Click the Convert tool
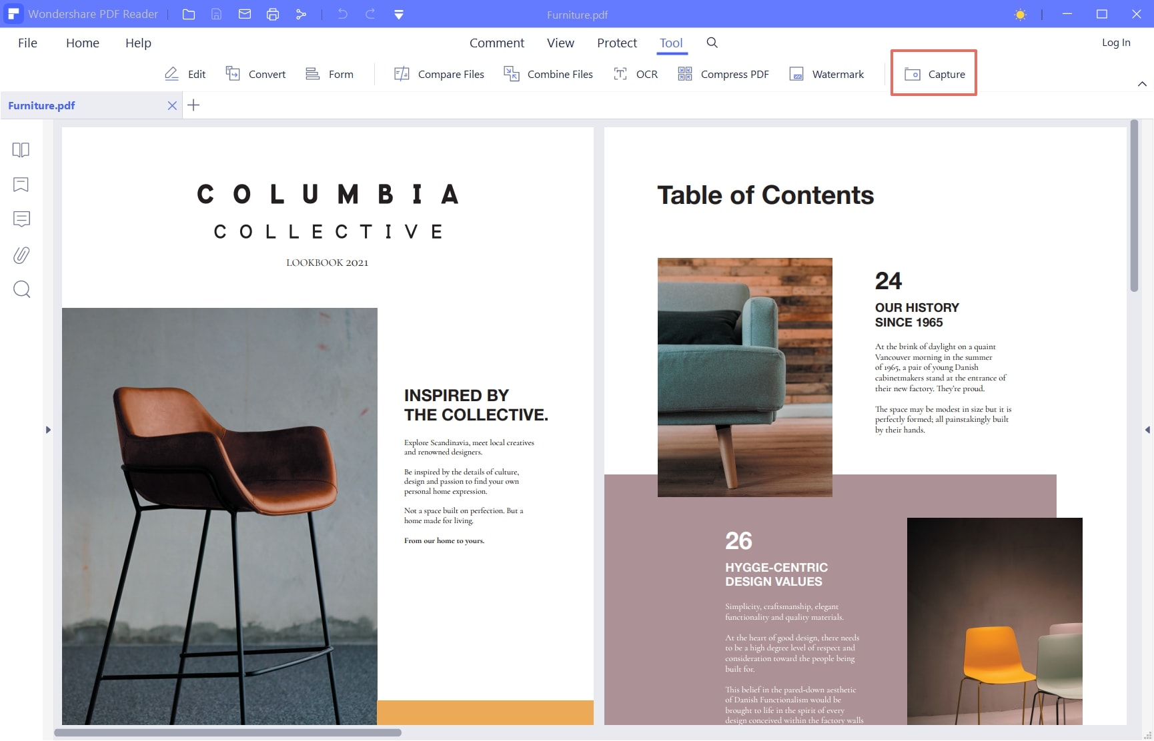The image size is (1154, 741). pyautogui.click(x=255, y=74)
